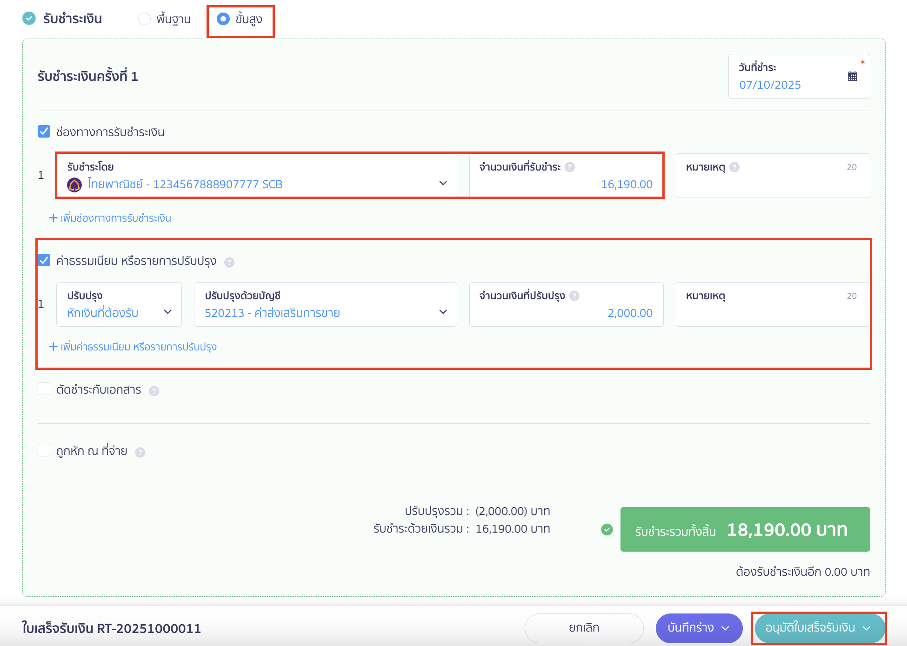This screenshot has width=907, height=646.
Task: Click help icon next to ถูกหัก ณ ที่จ่าย
Action: (140, 452)
